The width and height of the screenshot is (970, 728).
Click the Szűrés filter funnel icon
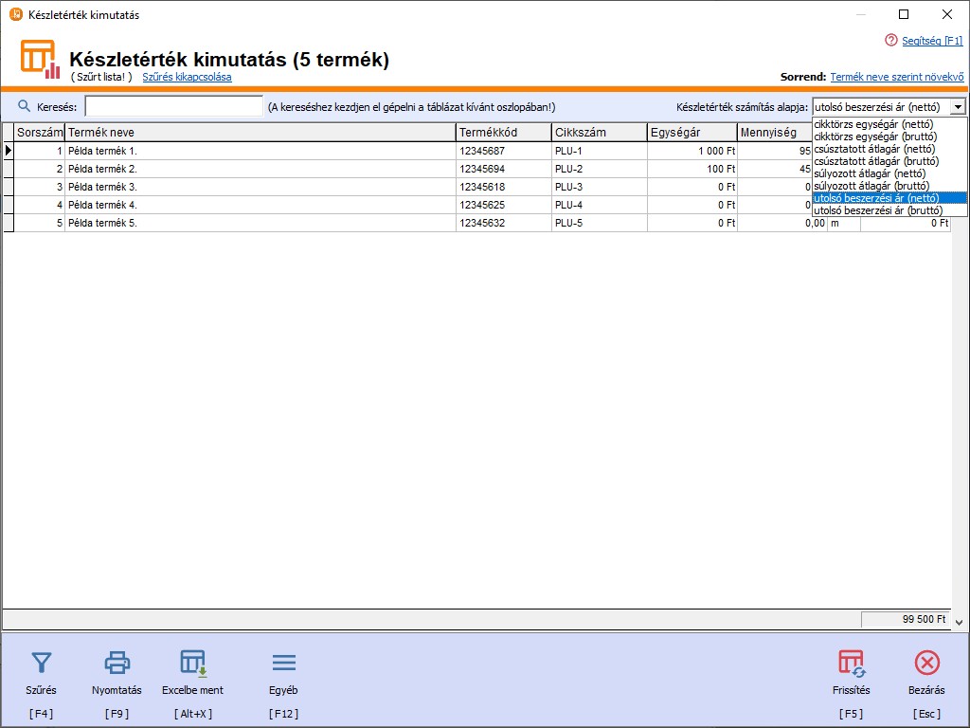pyautogui.click(x=41, y=663)
